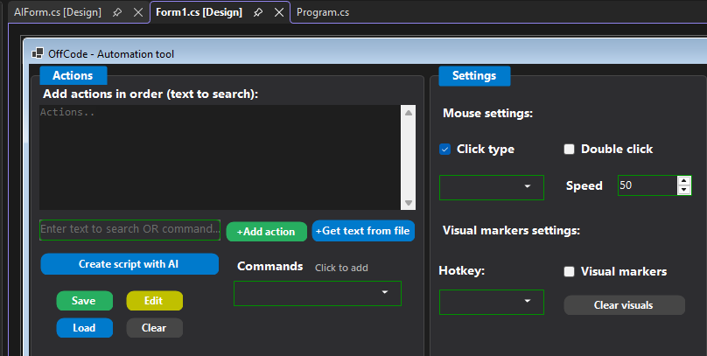Click the gray Clear button

click(x=155, y=328)
